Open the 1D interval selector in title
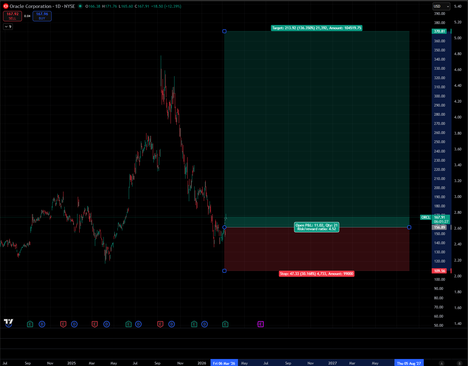This screenshot has width=468, height=366. (x=58, y=6)
